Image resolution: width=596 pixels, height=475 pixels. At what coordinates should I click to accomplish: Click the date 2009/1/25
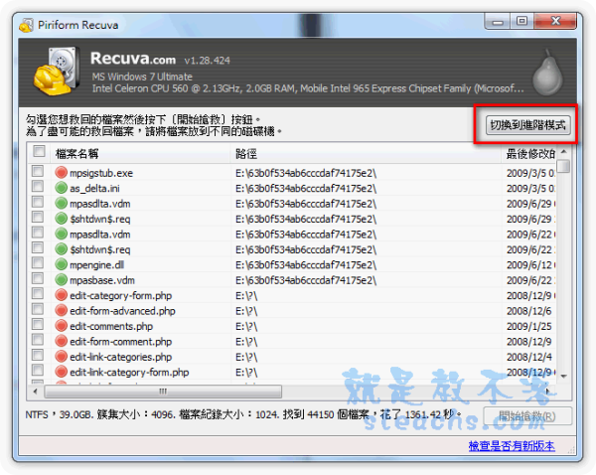click(528, 326)
